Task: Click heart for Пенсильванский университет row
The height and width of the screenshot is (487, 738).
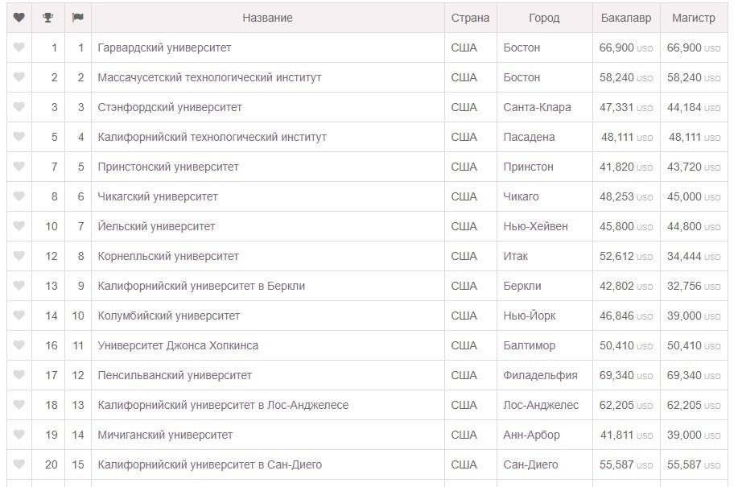Action: point(19,374)
